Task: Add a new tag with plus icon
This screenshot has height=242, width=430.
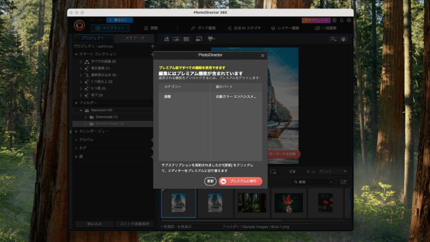Action: (x=152, y=148)
